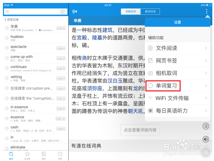Viewport: 214px width, 161px height.
Task: Click the clock icon beside vetting
Action: click(x=7, y=78)
